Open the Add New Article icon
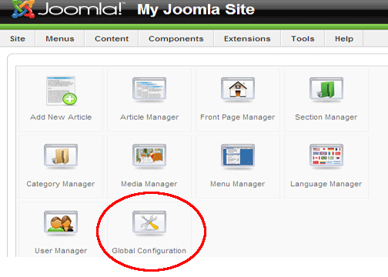388x277 pixels. point(62,91)
